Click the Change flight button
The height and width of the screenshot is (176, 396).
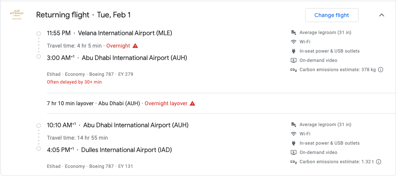331,15
